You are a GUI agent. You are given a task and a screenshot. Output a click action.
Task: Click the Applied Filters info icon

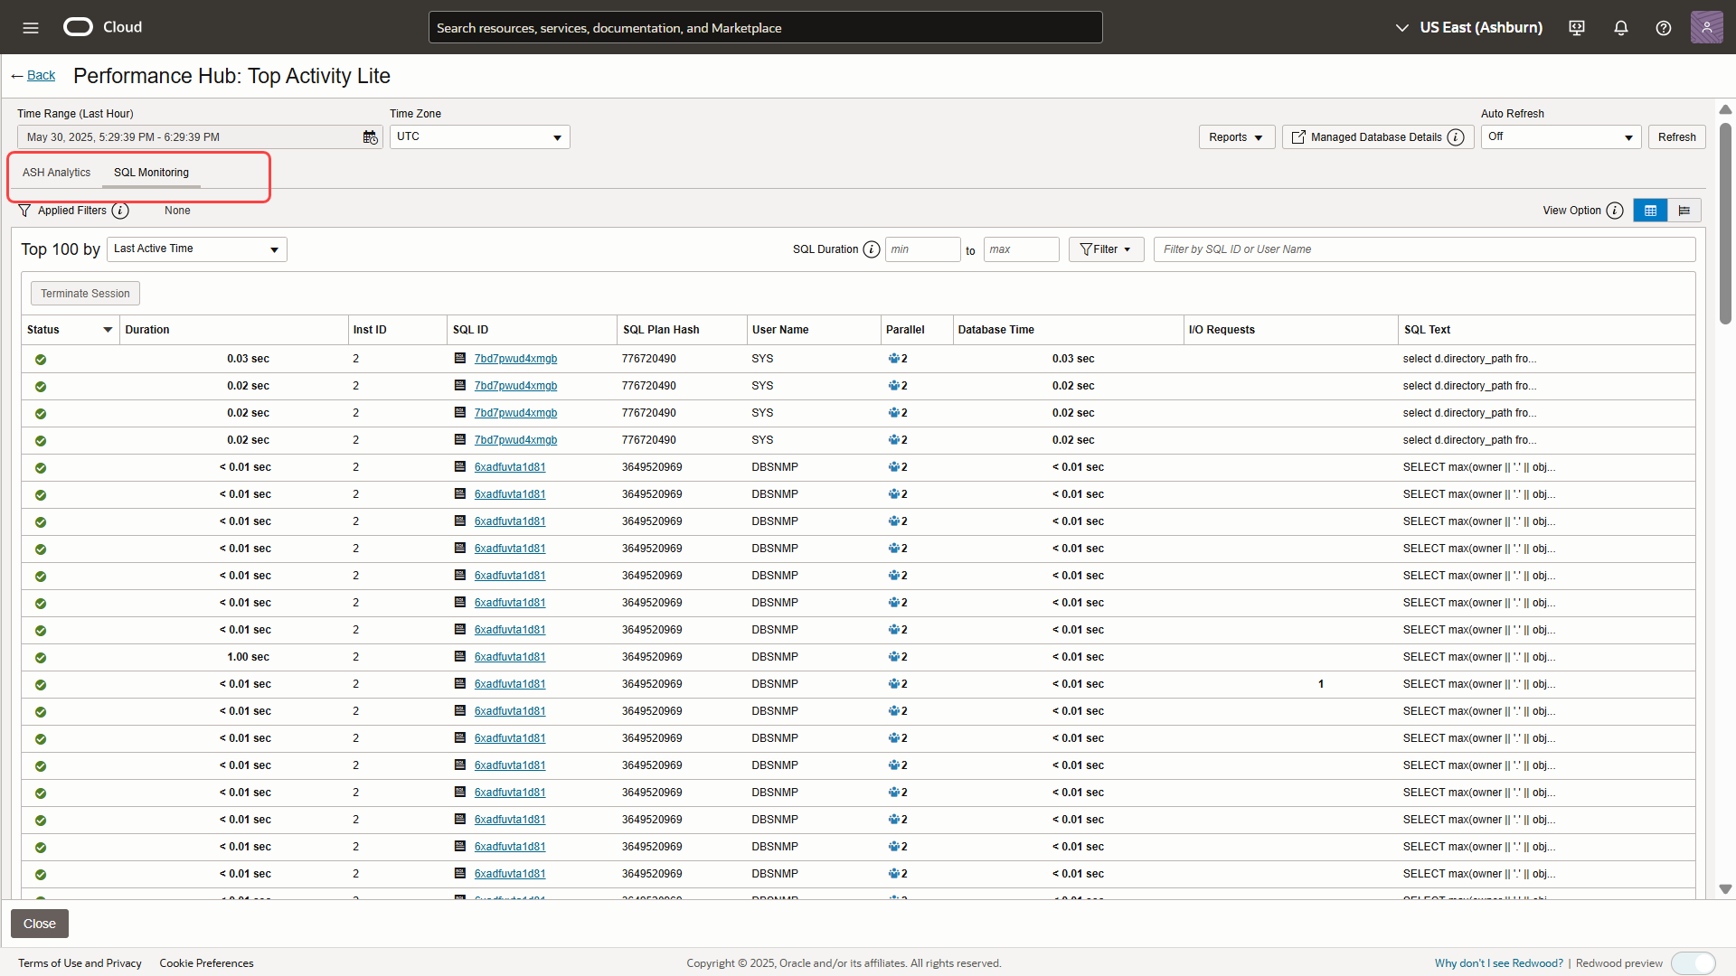click(120, 211)
